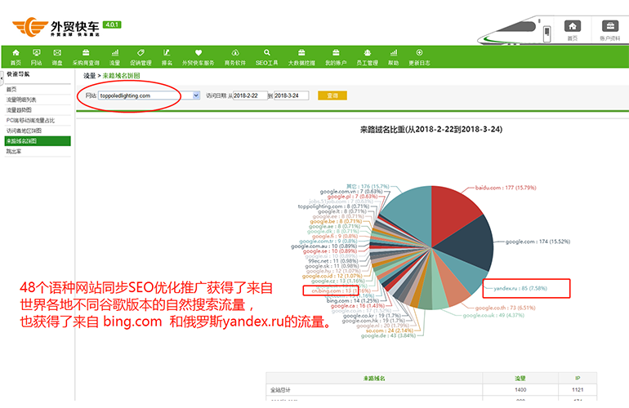Click the toppolighting.com : 8 (0.71%) label

click(334, 206)
